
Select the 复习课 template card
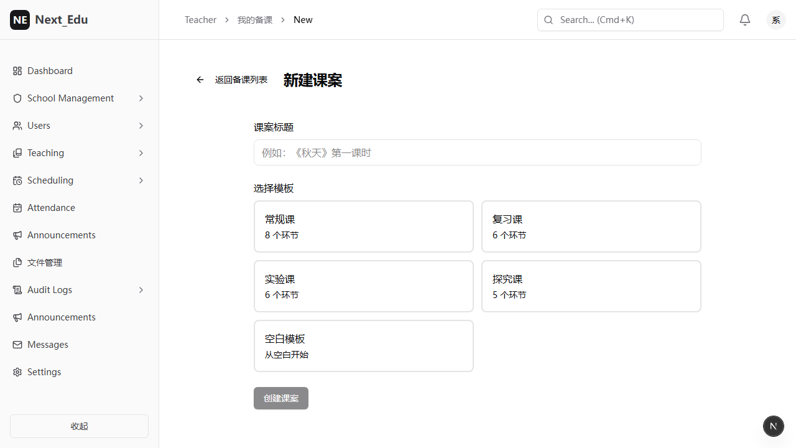[x=591, y=226]
